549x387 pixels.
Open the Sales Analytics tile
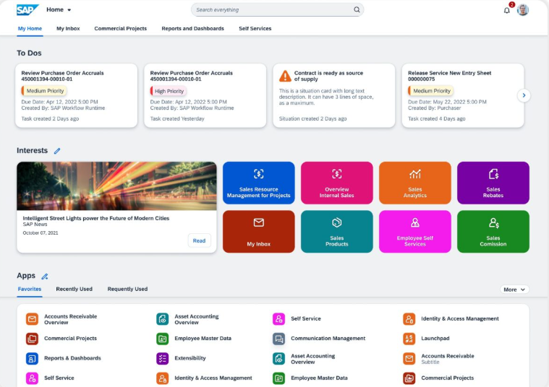[415, 183]
